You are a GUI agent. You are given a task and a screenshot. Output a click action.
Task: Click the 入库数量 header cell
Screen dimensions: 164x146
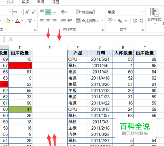click(123, 53)
